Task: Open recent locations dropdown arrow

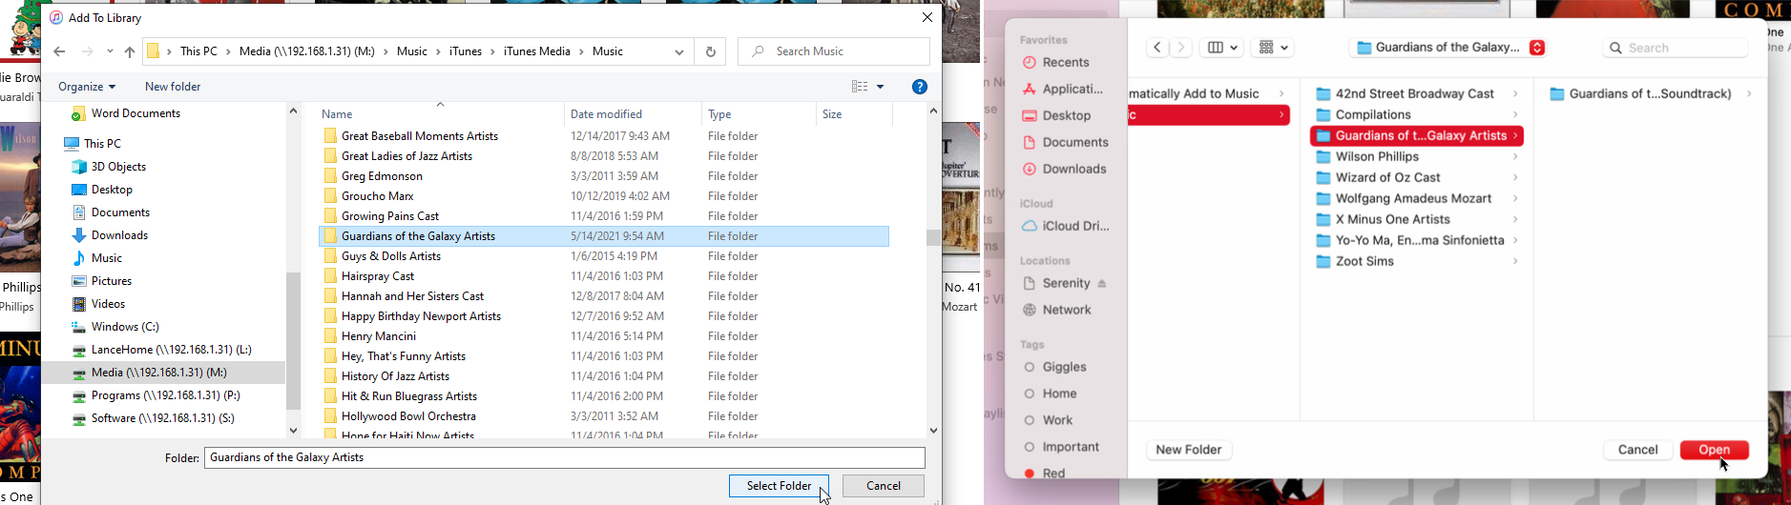Action: coord(111,51)
